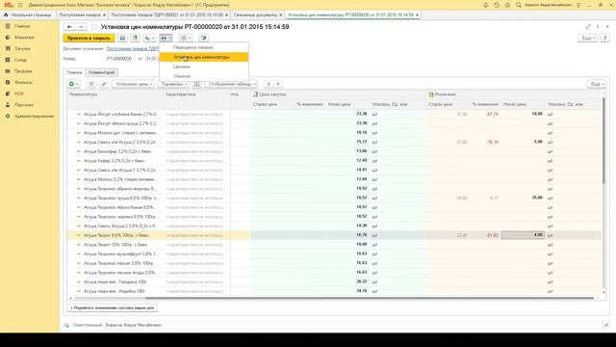Open the basis document Поступление товаров link

tap(133, 49)
